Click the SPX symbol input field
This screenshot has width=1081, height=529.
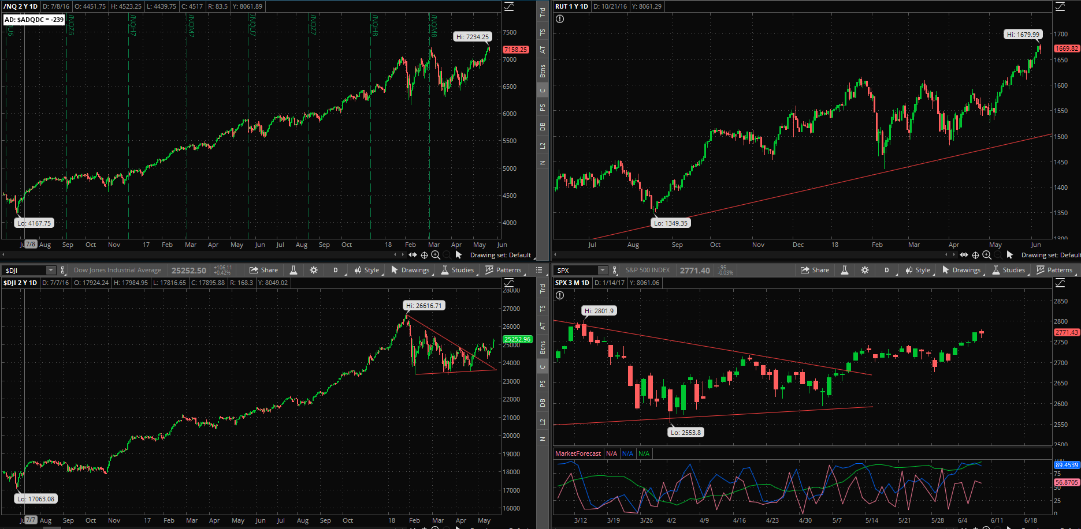pos(576,270)
